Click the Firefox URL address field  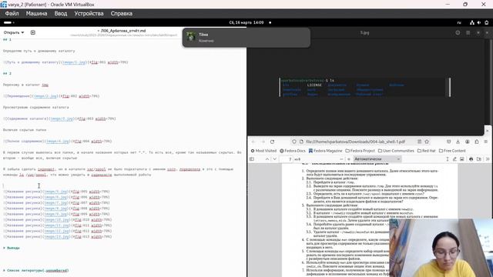pyautogui.click(x=355, y=142)
